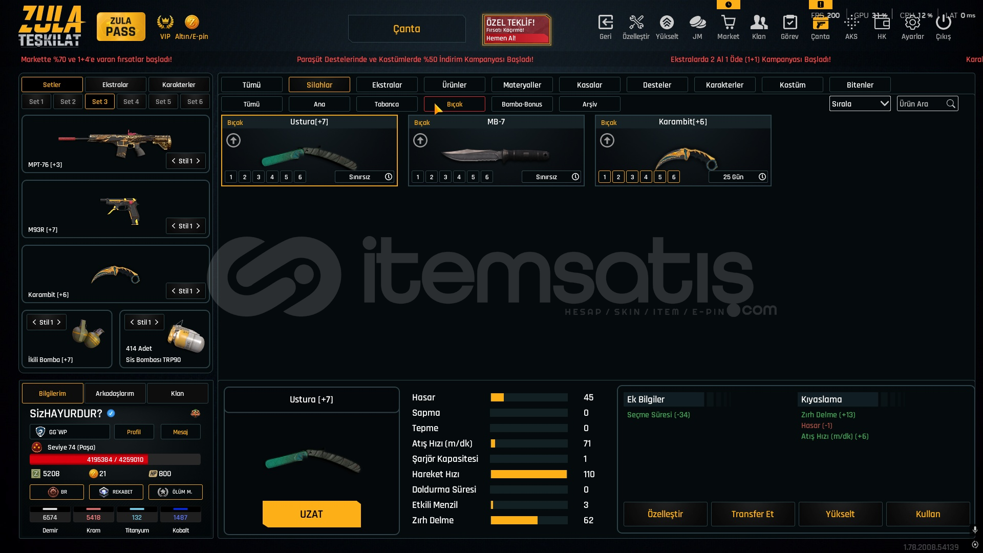Click next Stil arrow for MPT-76

tap(198, 161)
